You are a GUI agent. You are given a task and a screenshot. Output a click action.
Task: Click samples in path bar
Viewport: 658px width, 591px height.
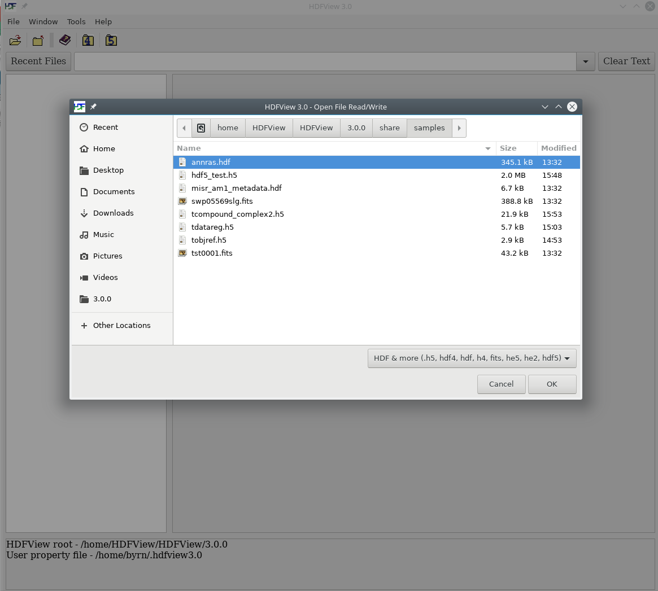429,128
